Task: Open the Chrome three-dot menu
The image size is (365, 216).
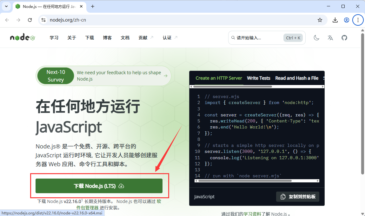Action: pos(358,20)
